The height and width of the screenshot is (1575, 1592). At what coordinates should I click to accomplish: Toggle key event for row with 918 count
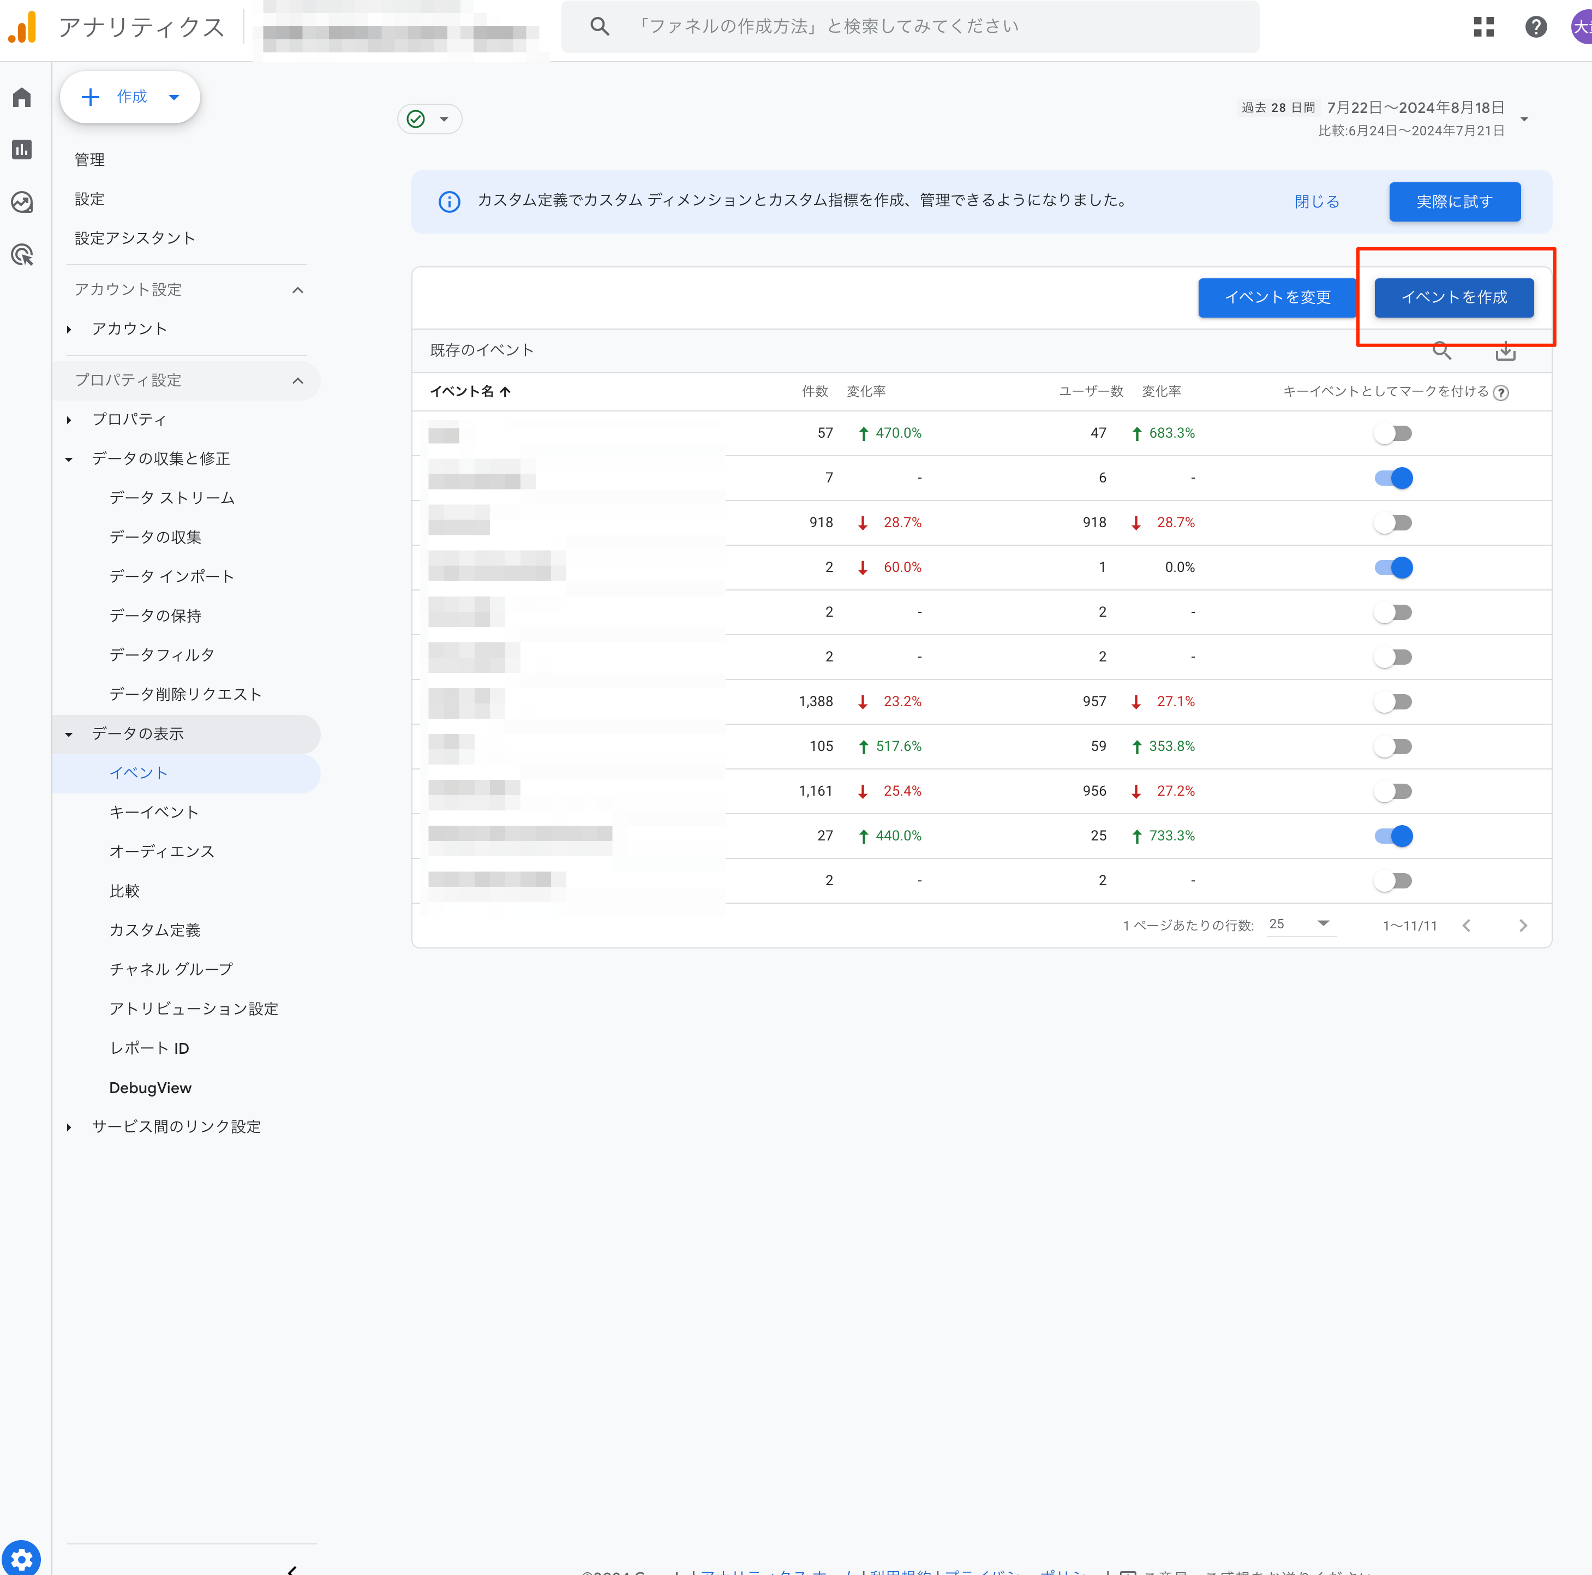[1392, 522]
